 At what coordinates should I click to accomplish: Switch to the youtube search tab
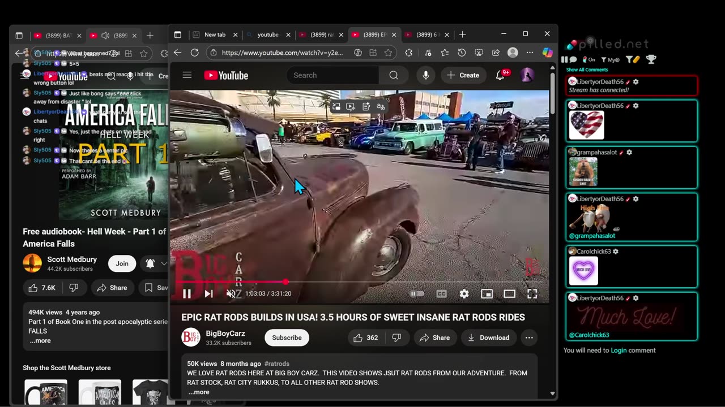[268, 34]
